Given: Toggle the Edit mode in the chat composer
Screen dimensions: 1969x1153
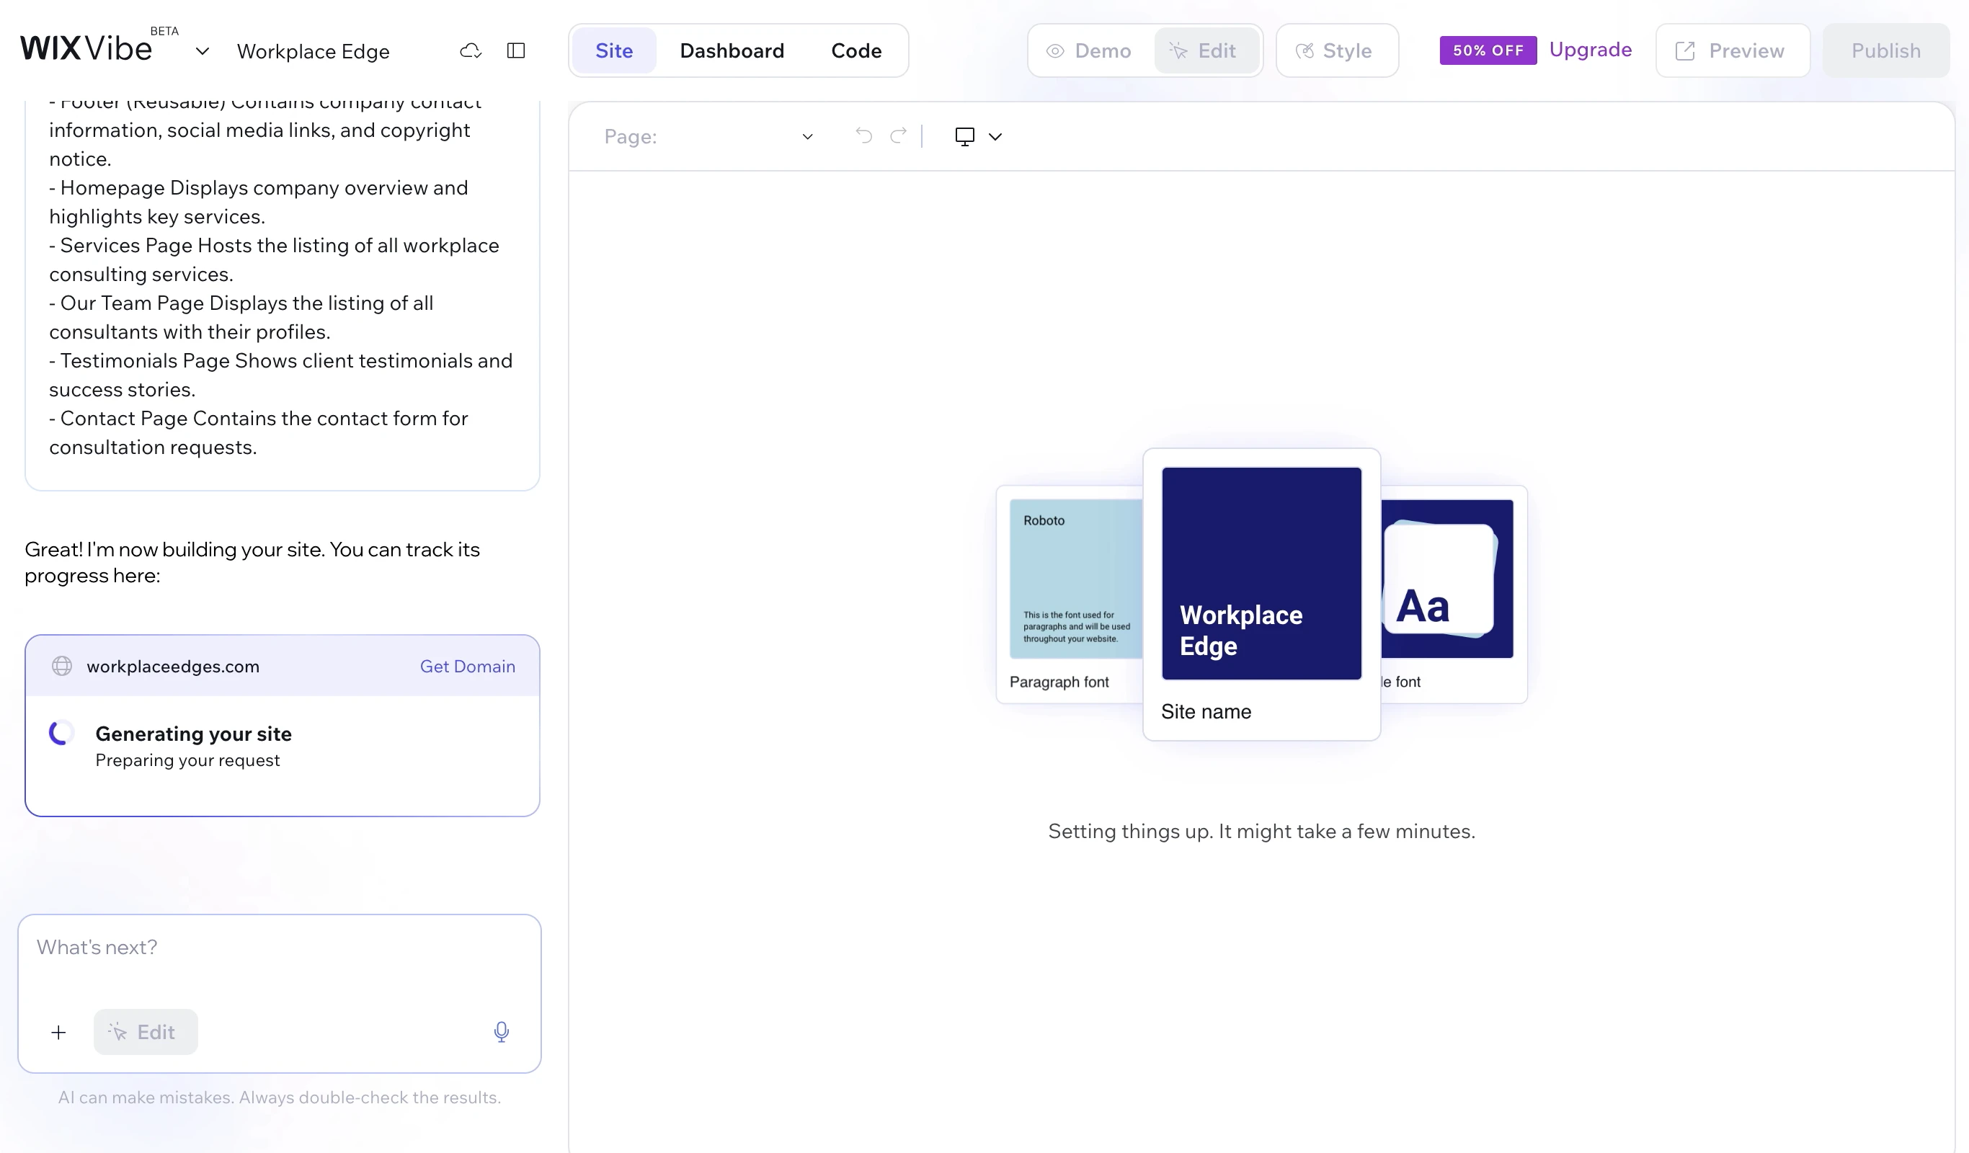Looking at the screenshot, I should pos(145,1031).
